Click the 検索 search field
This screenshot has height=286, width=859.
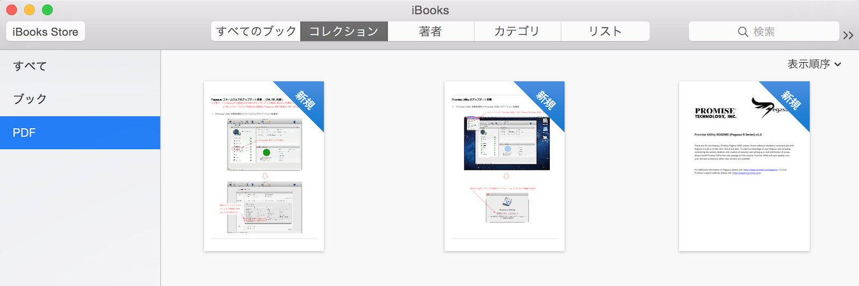click(764, 32)
